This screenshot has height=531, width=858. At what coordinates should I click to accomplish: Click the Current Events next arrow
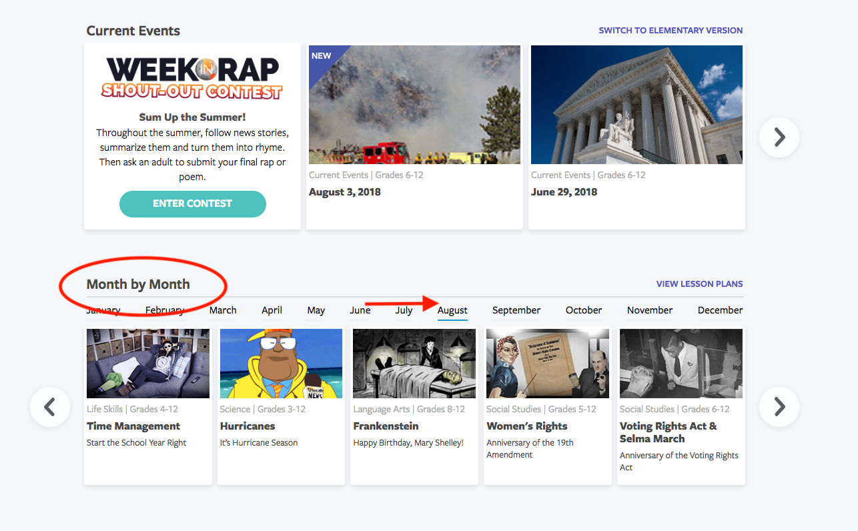(779, 137)
